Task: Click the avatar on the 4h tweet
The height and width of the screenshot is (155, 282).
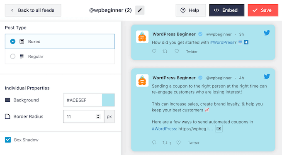Action: 142,80
